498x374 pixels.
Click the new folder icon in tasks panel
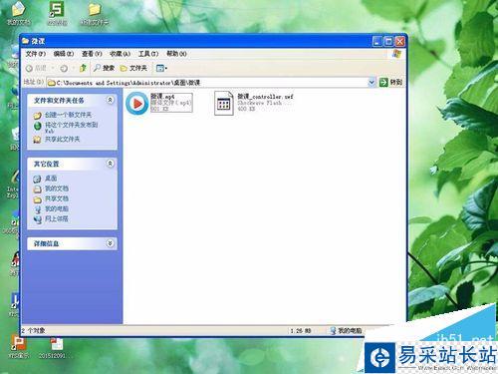(x=37, y=116)
